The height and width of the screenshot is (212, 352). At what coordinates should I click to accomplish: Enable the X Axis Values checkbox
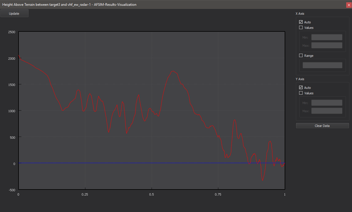(301, 28)
